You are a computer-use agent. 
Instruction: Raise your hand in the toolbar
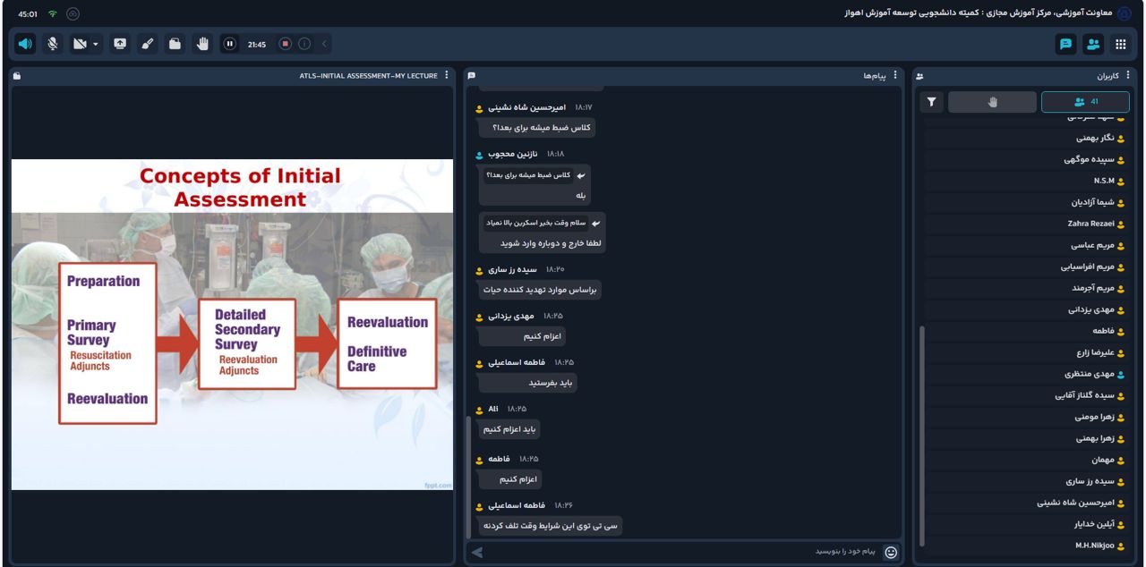pyautogui.click(x=202, y=43)
